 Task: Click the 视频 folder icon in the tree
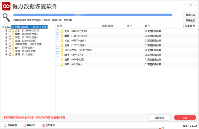coord(13,51)
